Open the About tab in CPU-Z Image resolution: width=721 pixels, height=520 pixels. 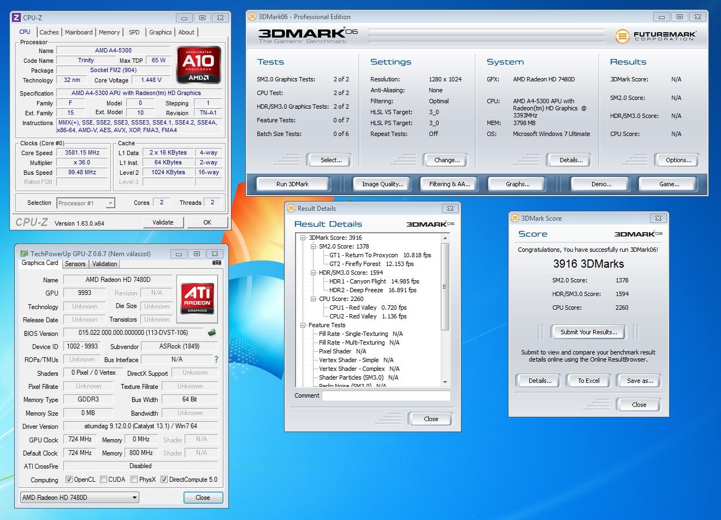click(x=186, y=32)
